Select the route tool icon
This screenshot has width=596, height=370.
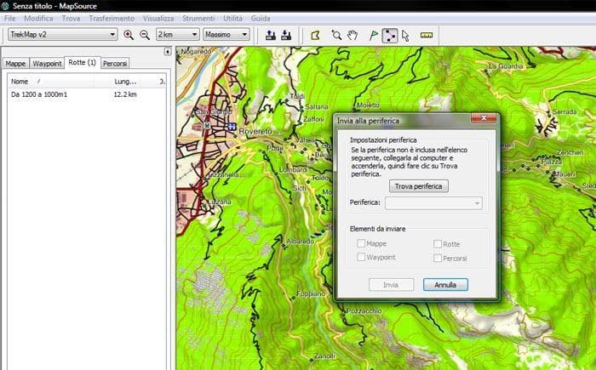390,36
